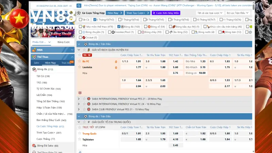Select Lẻ/Chẵn (194) menu item
Image resolution: width=272 pixels, height=153 pixels.
44,95
